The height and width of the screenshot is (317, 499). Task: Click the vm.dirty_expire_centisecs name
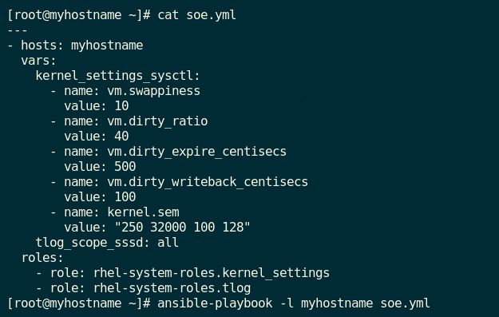pyautogui.click(x=196, y=152)
